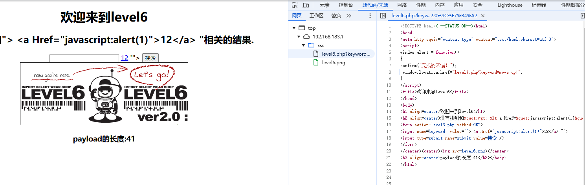Select the 源代码/来源 (Sources) tab
The height and width of the screenshot is (185, 585).
[375, 5]
